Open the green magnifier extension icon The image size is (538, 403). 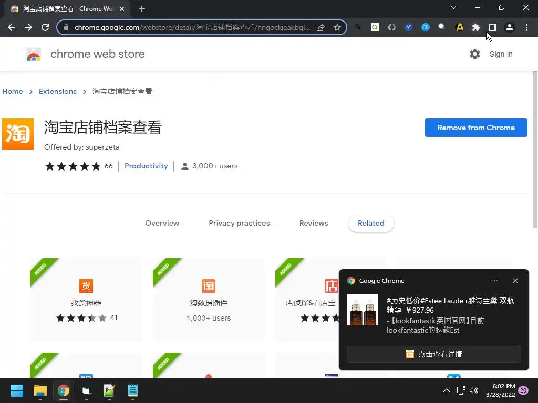[x=375, y=27]
